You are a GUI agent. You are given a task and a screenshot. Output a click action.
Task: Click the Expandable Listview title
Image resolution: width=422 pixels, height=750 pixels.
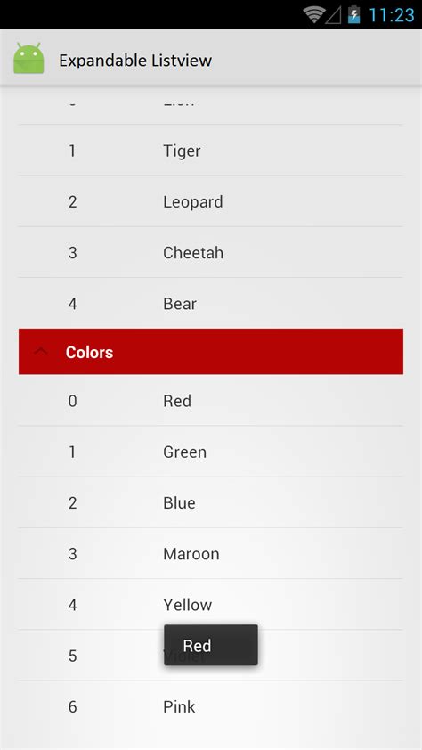coord(135,61)
